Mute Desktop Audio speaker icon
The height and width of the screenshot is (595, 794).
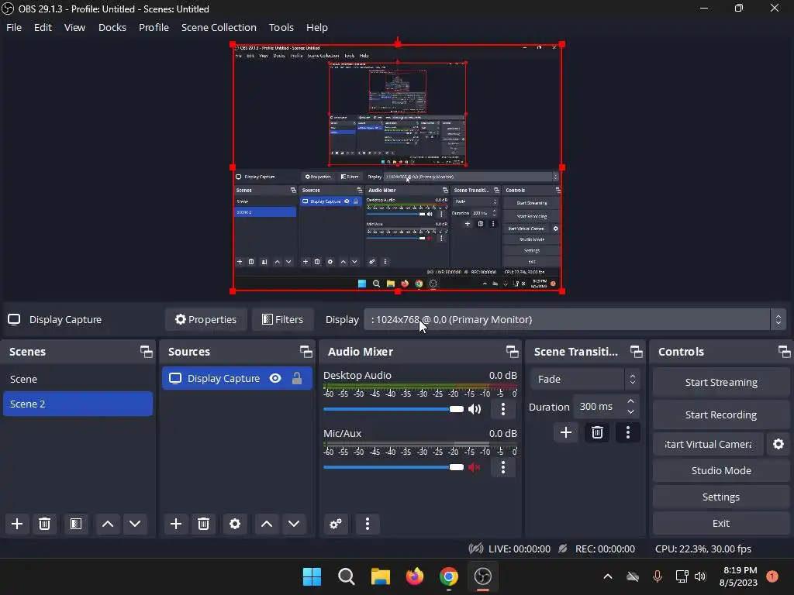[x=475, y=409]
